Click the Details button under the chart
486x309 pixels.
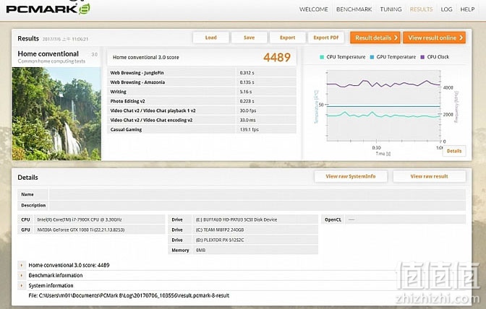(x=454, y=151)
